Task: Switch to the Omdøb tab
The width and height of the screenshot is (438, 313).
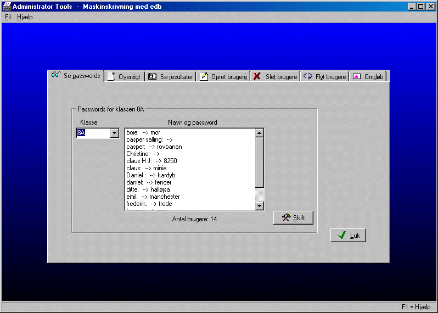Action: click(368, 76)
